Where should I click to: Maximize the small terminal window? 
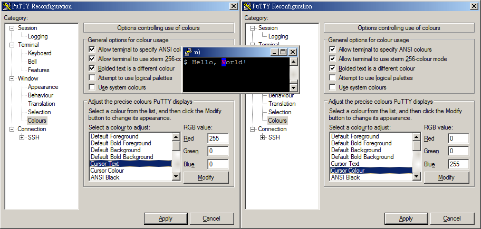283,52
